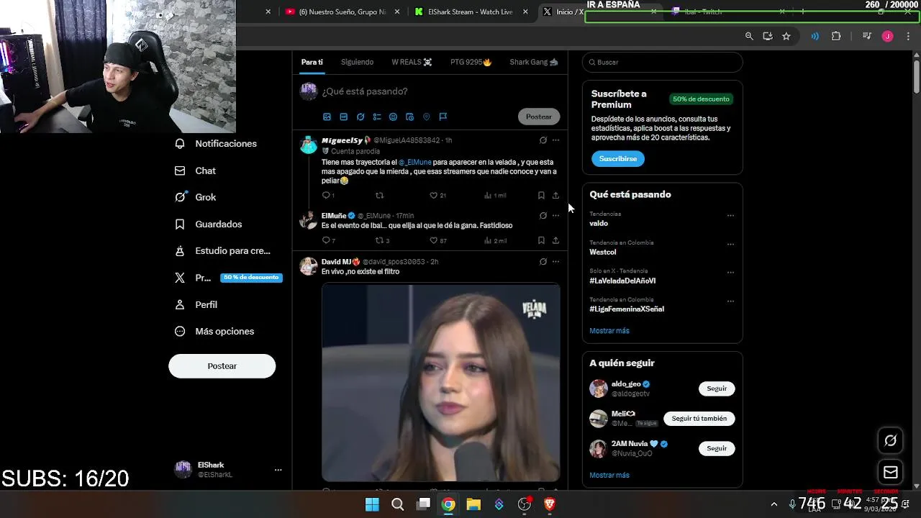The image size is (921, 518).
Task: Open more options on David MJ post
Action: 555,262
